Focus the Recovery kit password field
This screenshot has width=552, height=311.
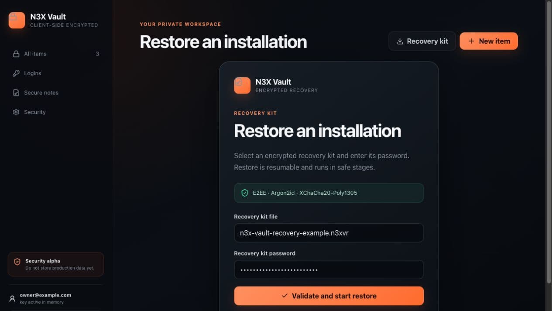329,270
